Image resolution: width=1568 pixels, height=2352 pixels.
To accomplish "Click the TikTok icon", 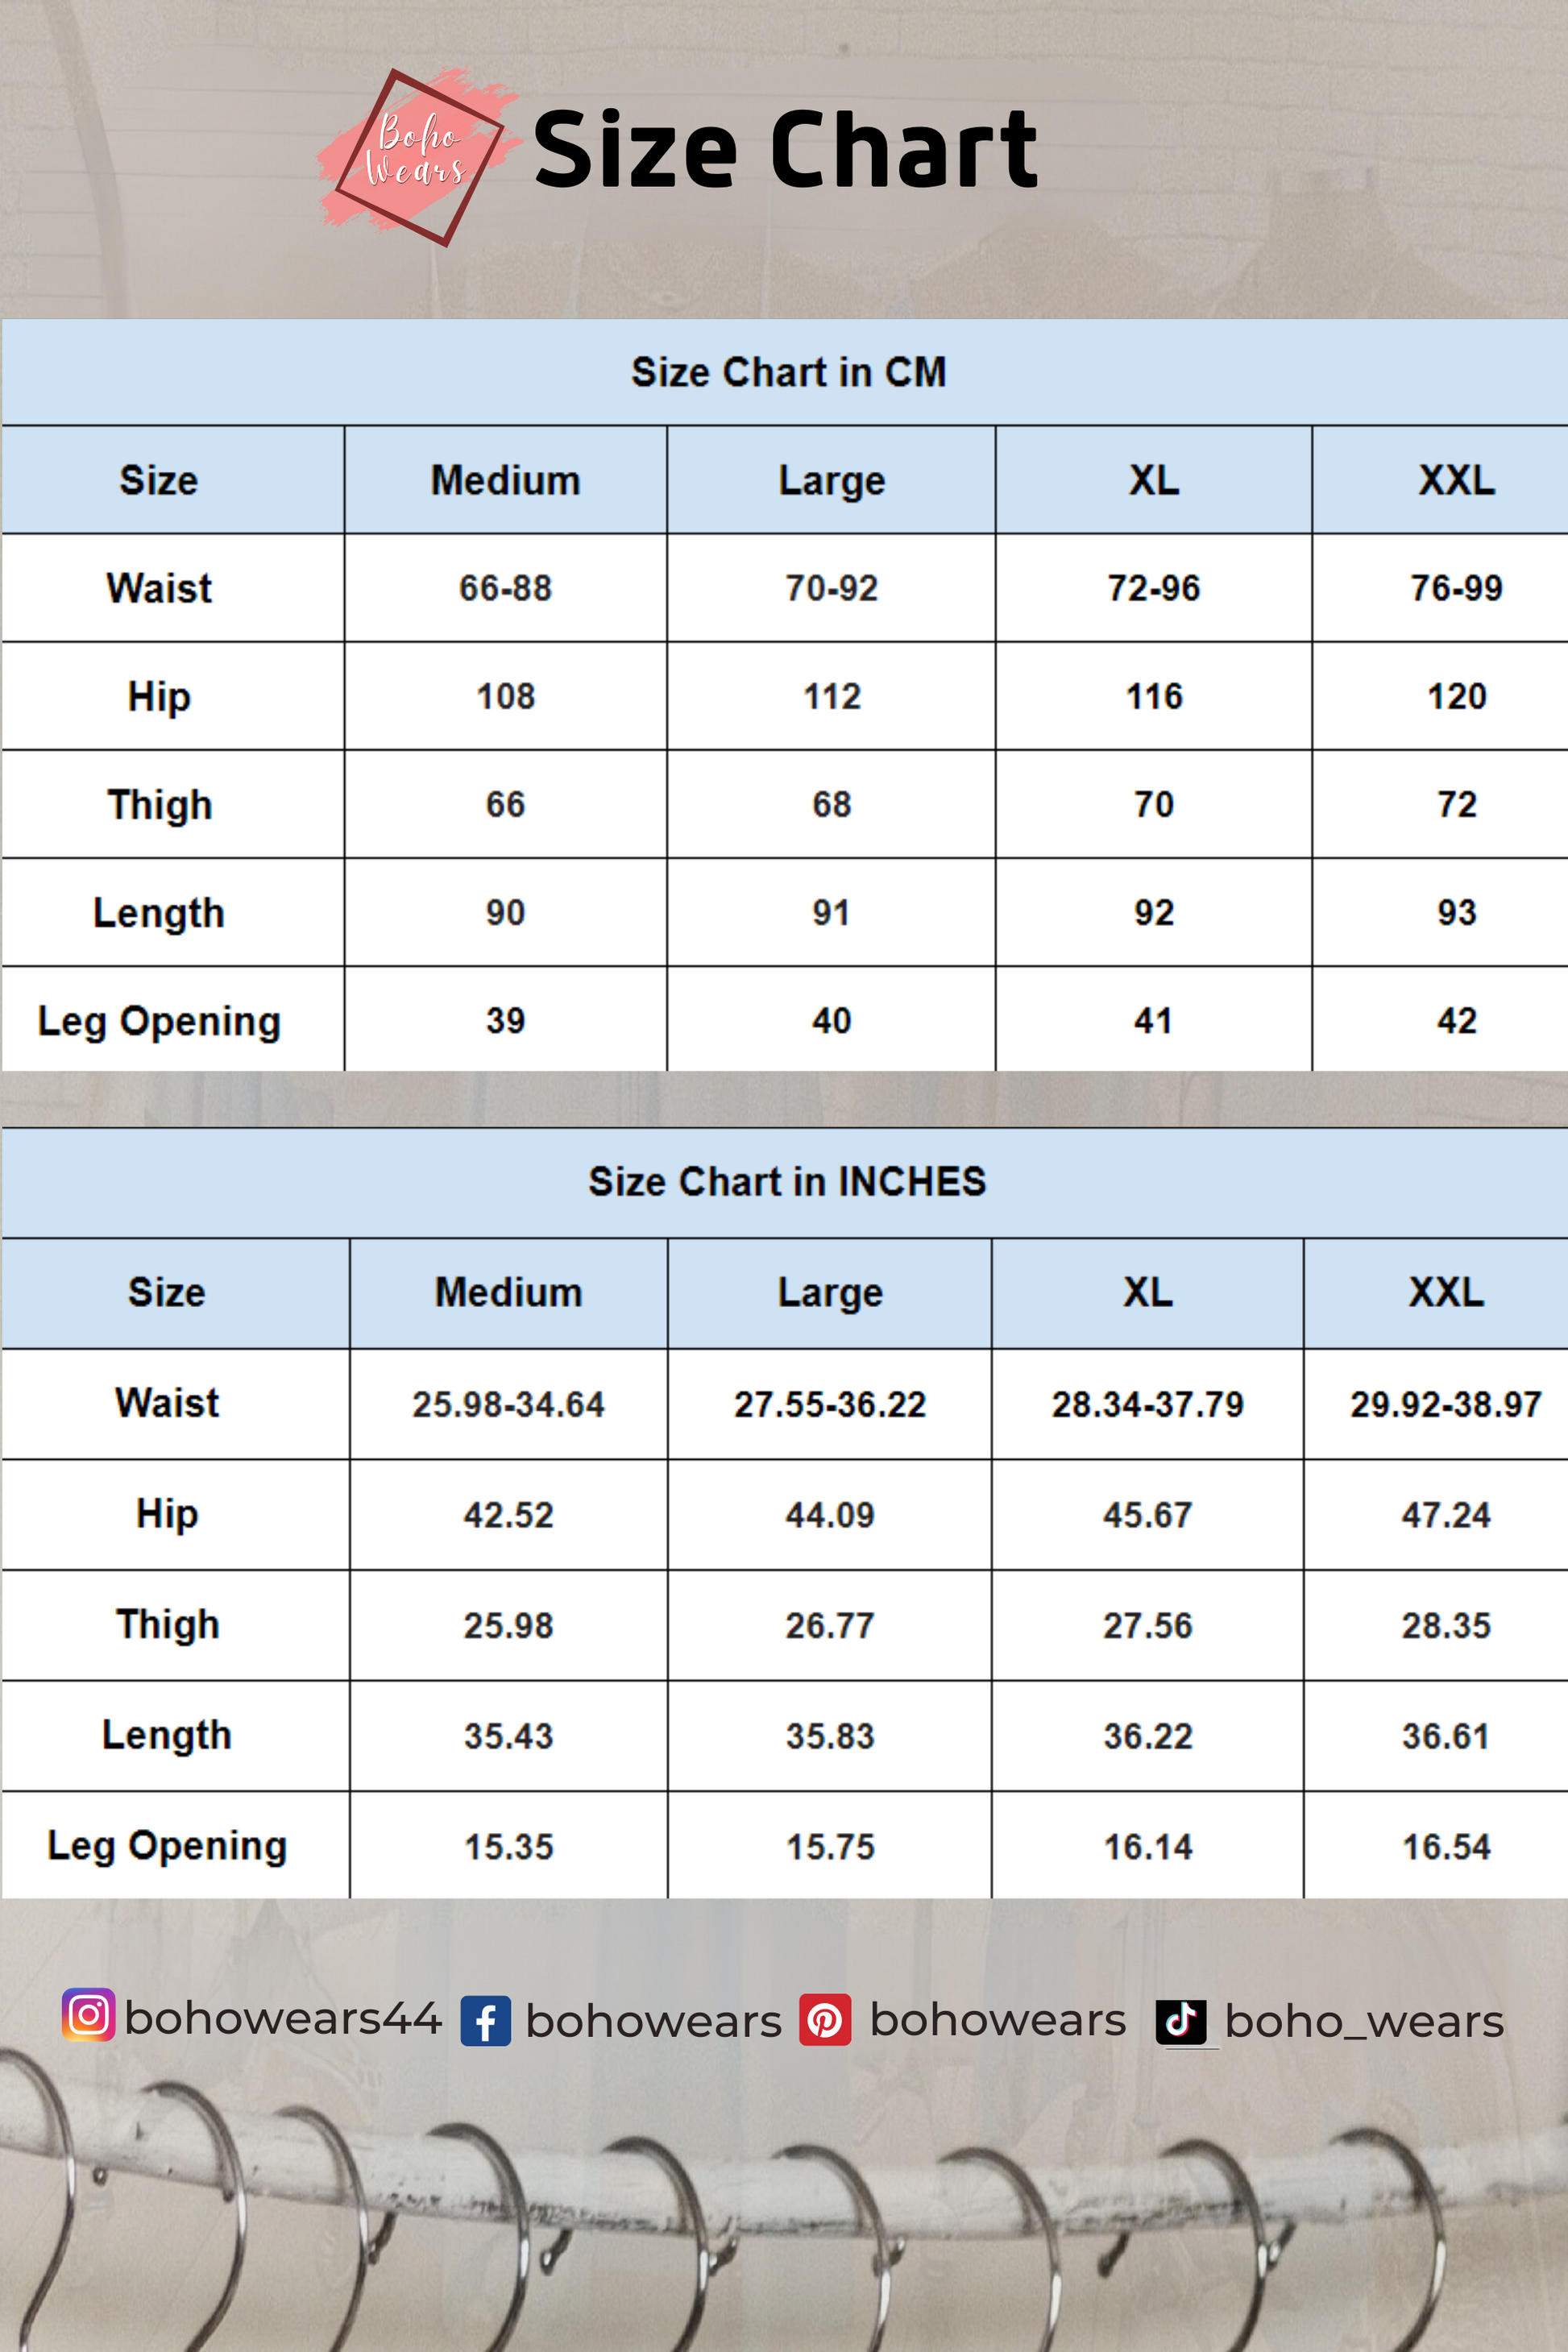I will tap(1181, 2021).
